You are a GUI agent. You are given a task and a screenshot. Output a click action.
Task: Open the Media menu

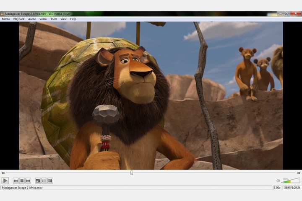pyautogui.click(x=5, y=19)
